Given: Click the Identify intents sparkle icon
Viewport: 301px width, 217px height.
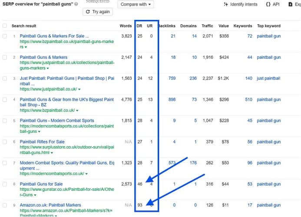Looking at the screenshot, I should [x=226, y=4].
